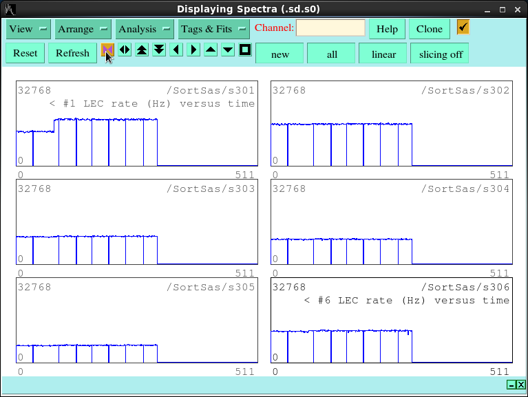Click the horizontal contract icon under the cursor
The width and height of the screenshot is (528, 397).
(108, 50)
